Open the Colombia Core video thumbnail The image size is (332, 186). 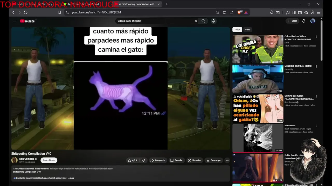[258, 49]
